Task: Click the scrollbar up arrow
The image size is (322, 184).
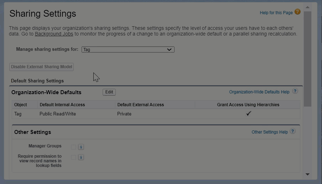Action: [307, 7]
